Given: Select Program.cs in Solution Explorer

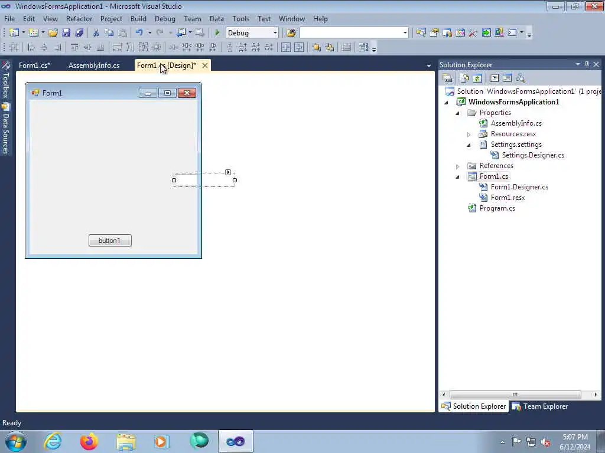Looking at the screenshot, I should pos(497,208).
